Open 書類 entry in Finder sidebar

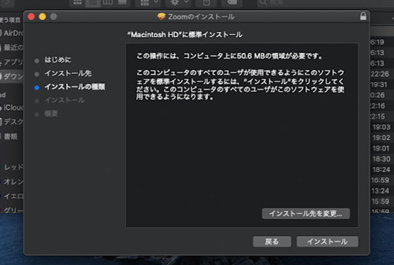[10, 136]
